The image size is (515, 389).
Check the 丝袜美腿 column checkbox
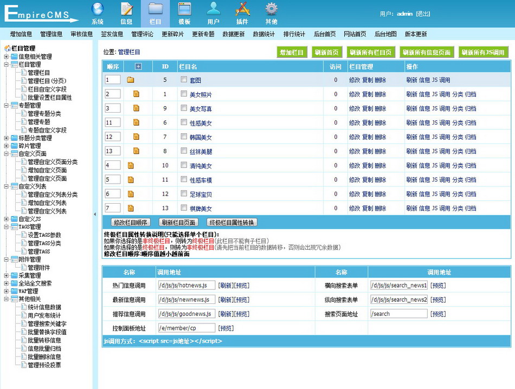point(184,151)
